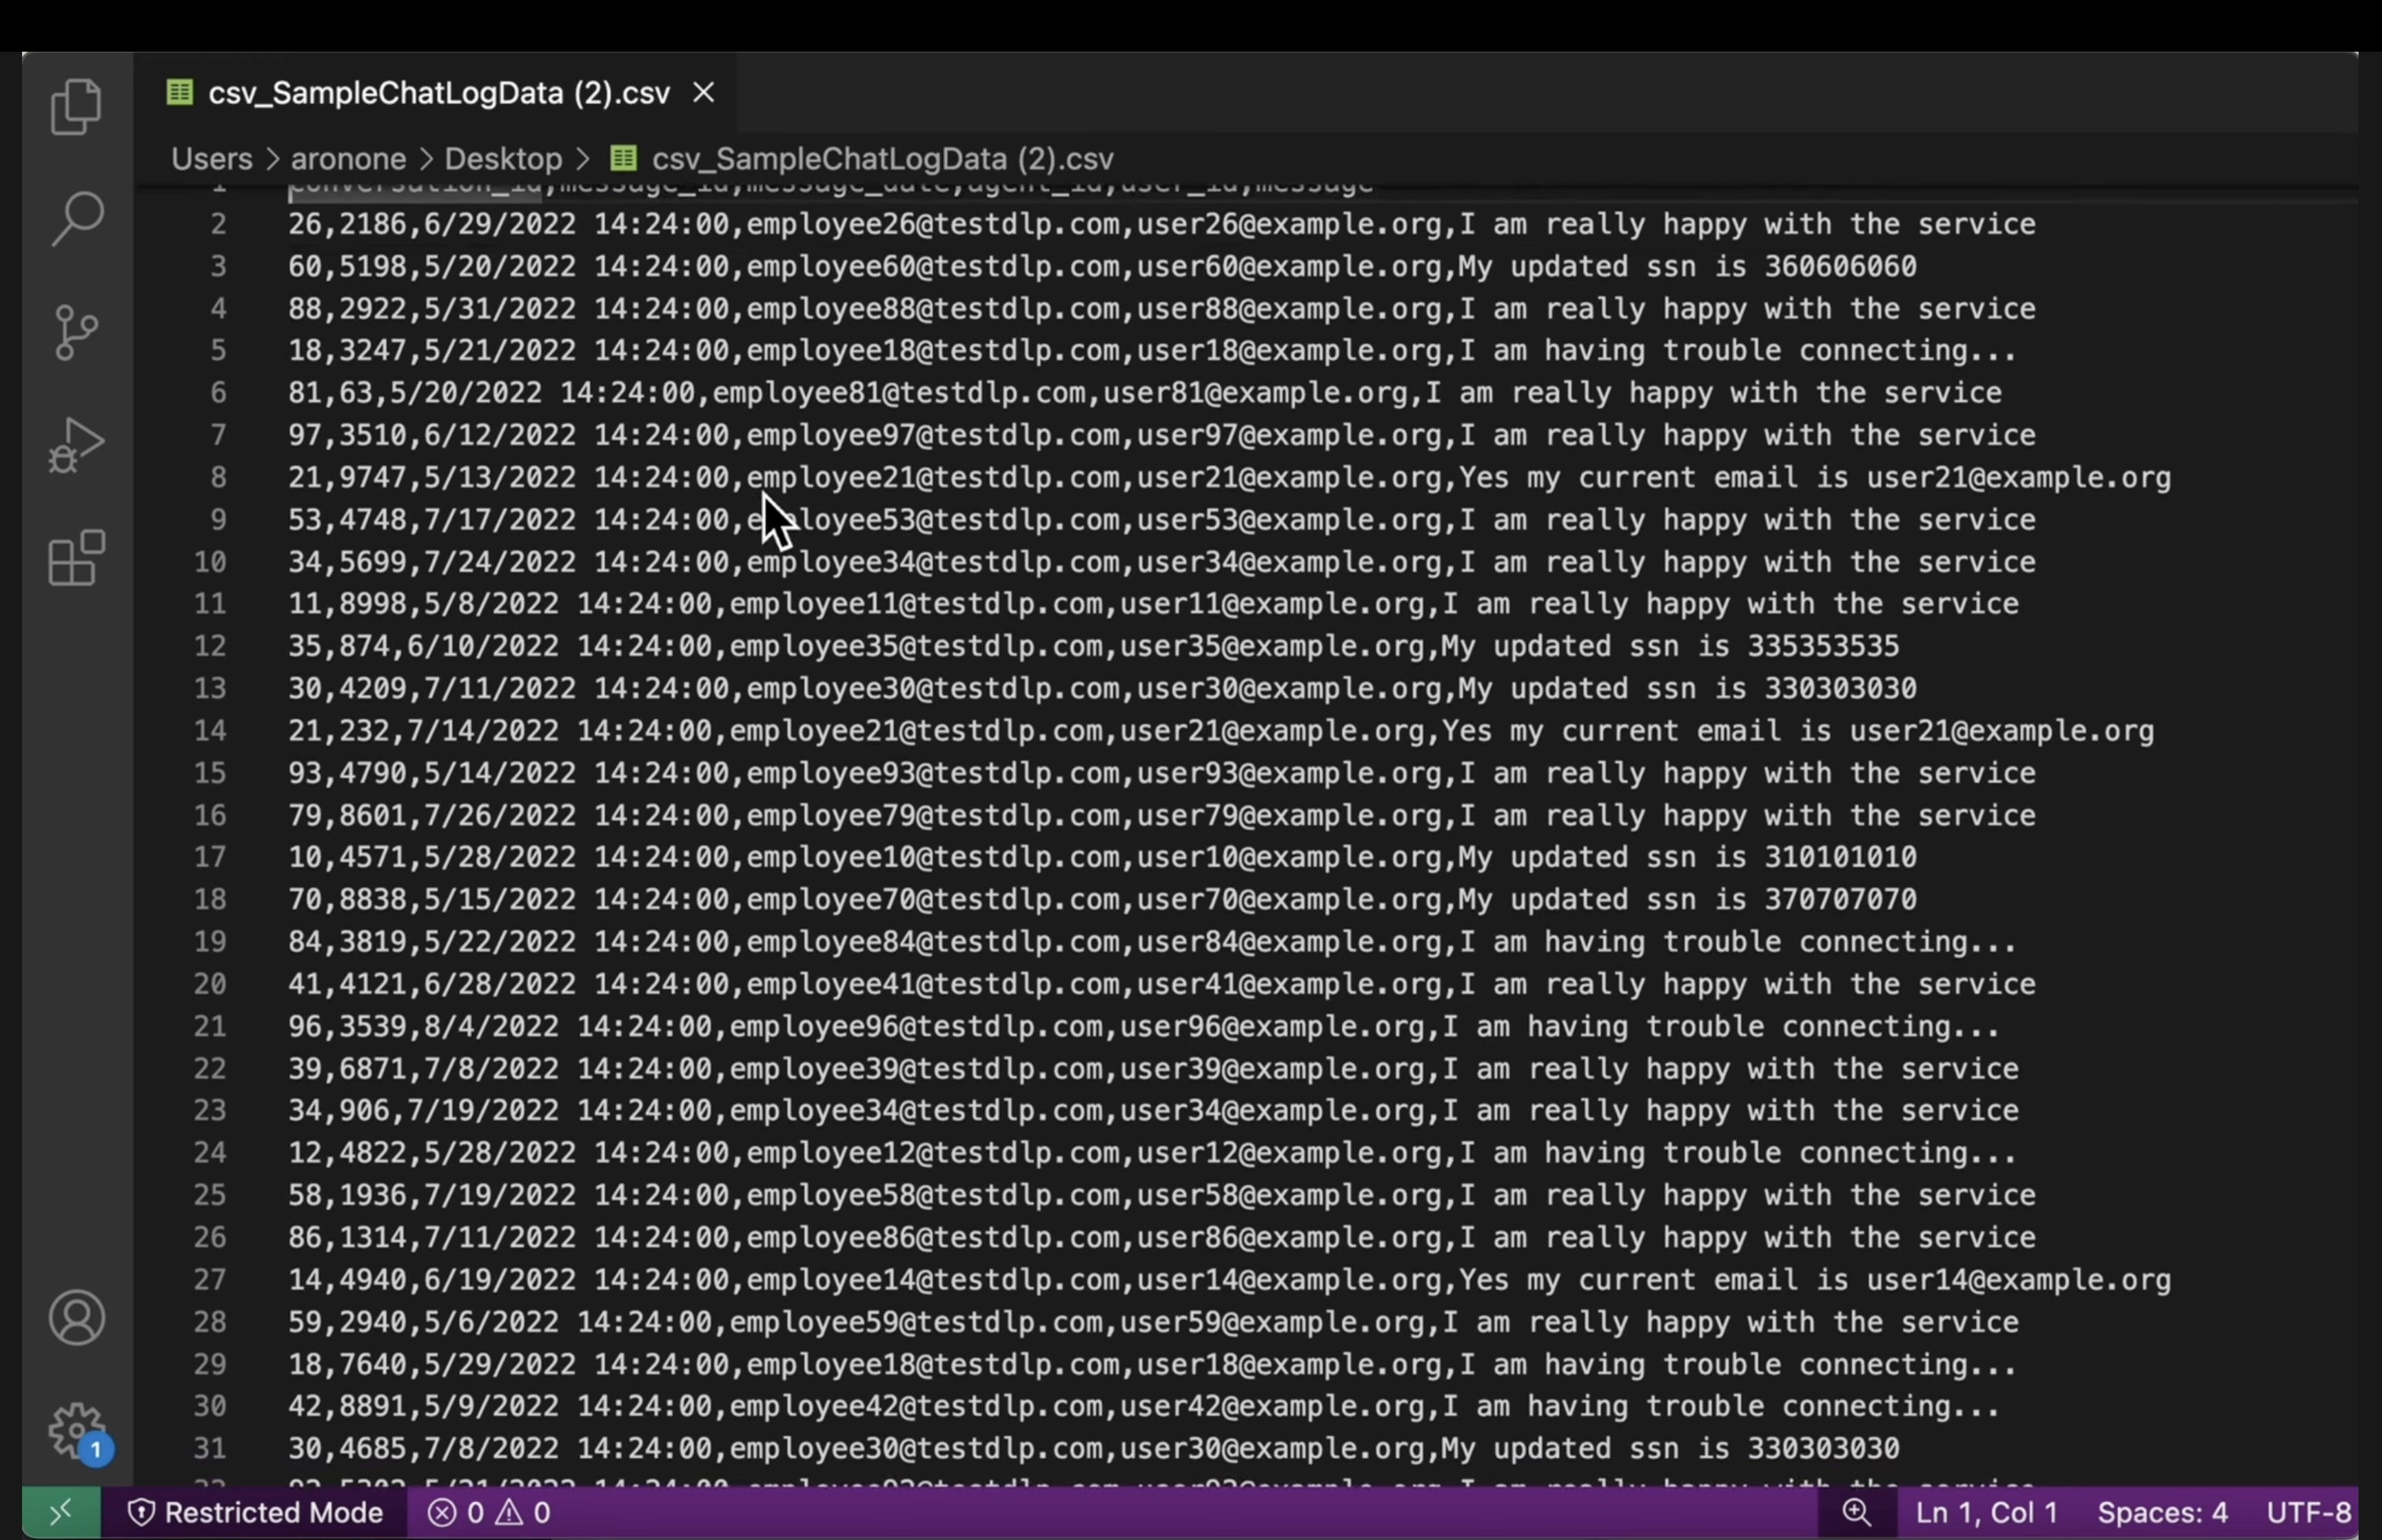Open Problems via the errors and warnings indicator

tap(489, 1511)
